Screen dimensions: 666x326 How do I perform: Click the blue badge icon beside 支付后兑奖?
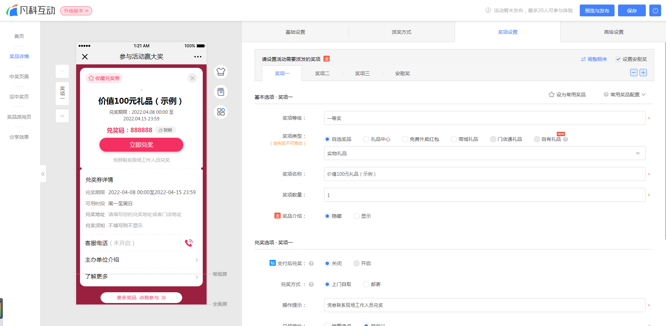pyautogui.click(x=273, y=263)
